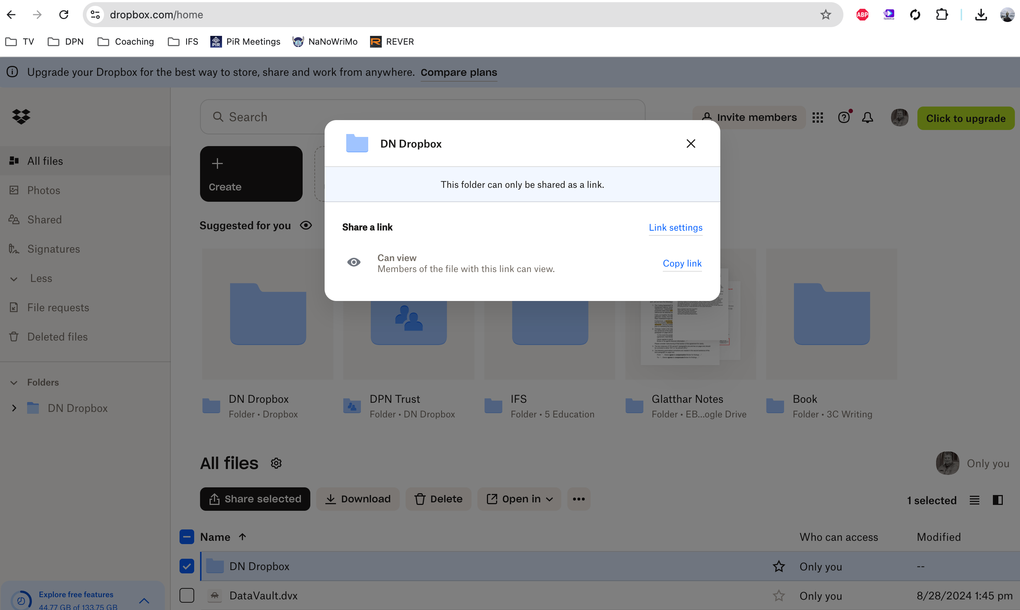Uncheck the DN Dropbox row checkbox
Screen dimensions: 1020x610
[x=187, y=566]
